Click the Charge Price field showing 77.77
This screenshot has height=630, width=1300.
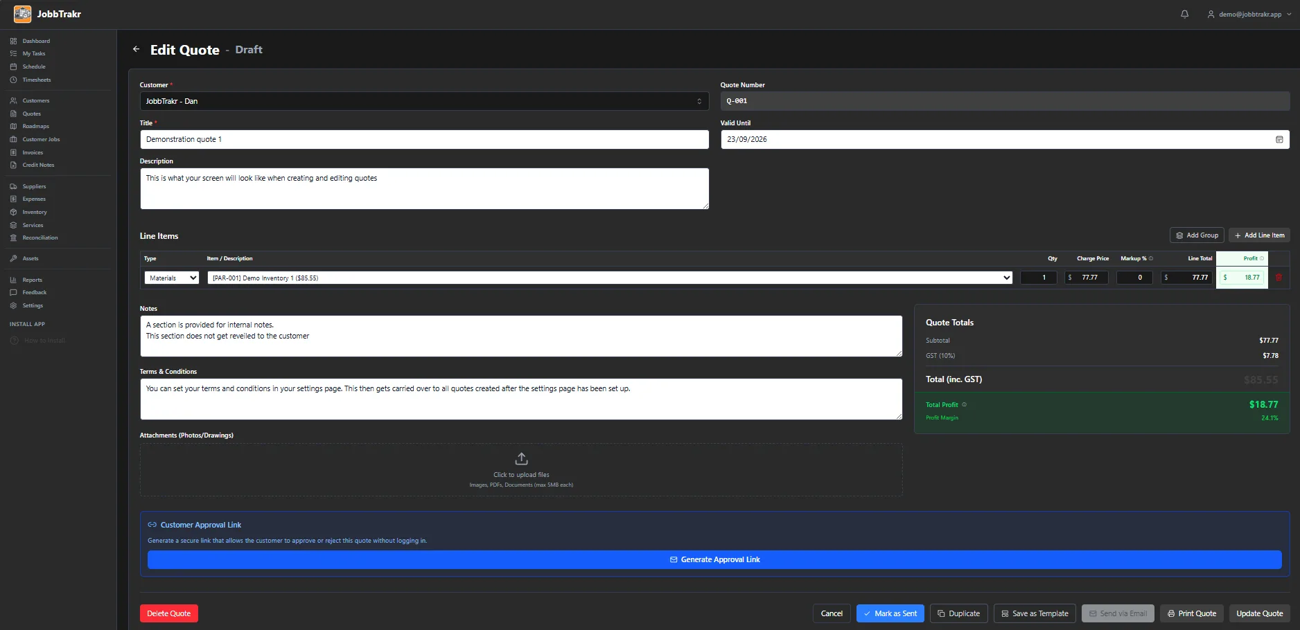pyautogui.click(x=1087, y=278)
